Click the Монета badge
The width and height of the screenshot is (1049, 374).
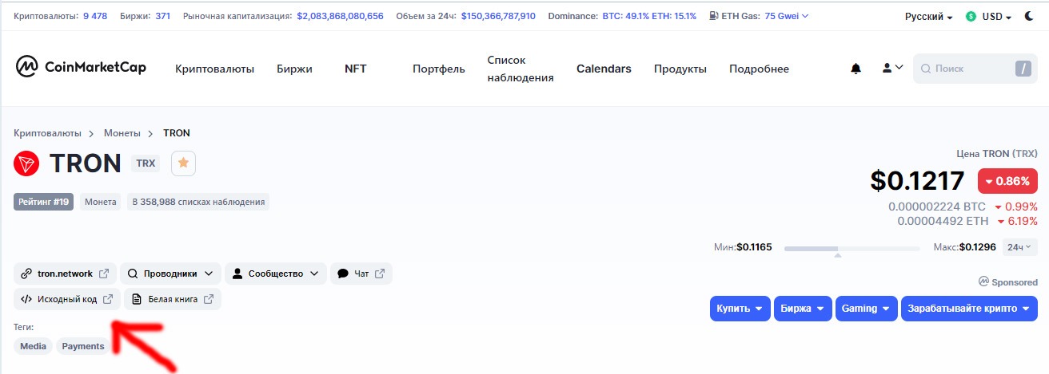[x=101, y=202]
